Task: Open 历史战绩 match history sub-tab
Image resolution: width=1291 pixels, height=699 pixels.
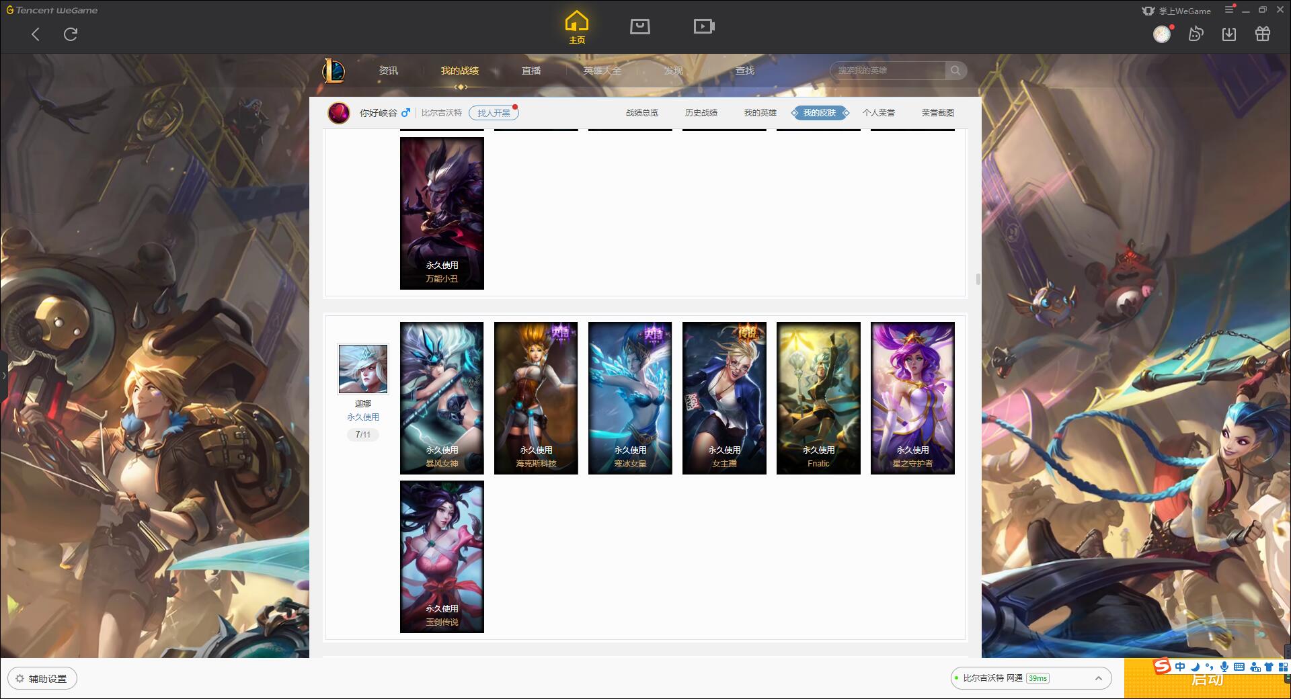Action: (x=701, y=113)
